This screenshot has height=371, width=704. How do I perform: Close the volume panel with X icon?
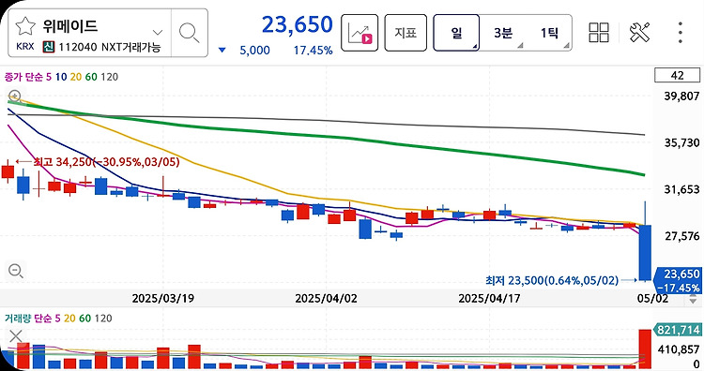point(16,335)
